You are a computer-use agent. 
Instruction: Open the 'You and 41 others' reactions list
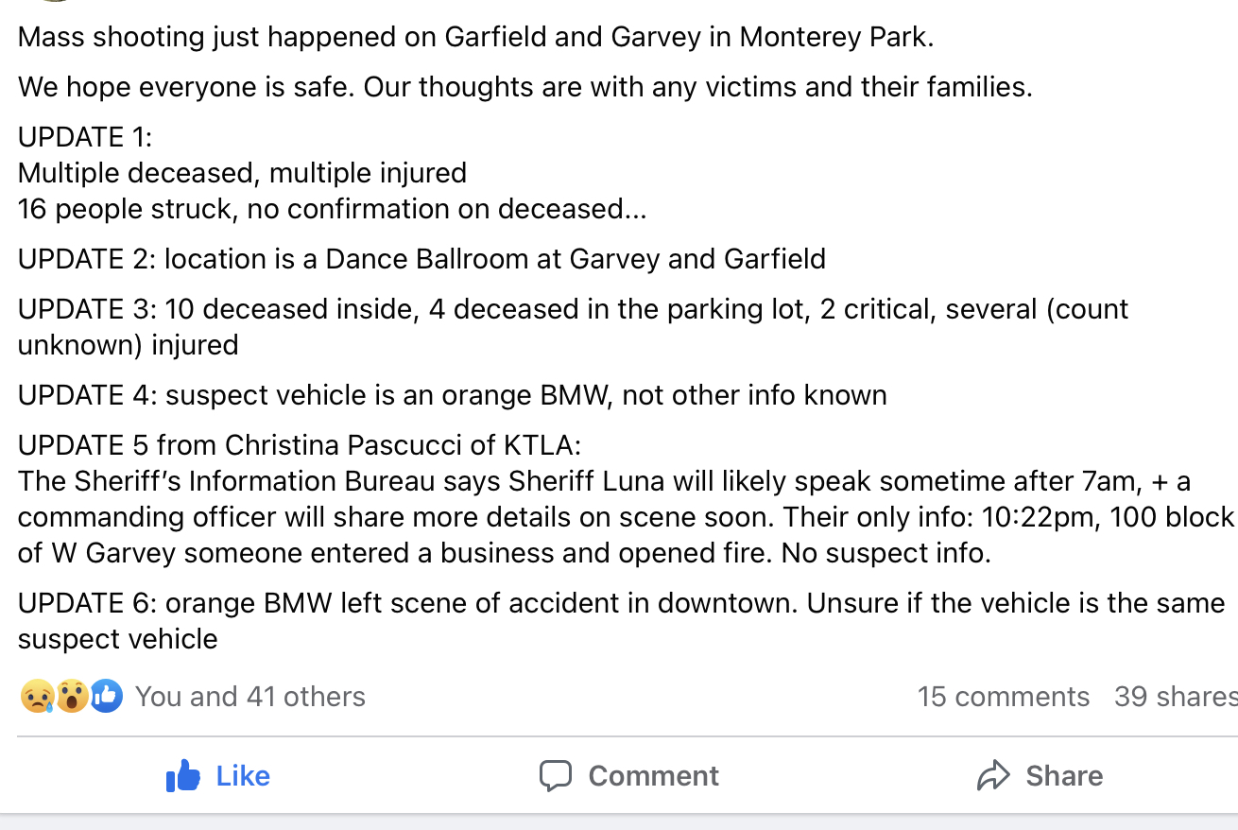pos(250,697)
